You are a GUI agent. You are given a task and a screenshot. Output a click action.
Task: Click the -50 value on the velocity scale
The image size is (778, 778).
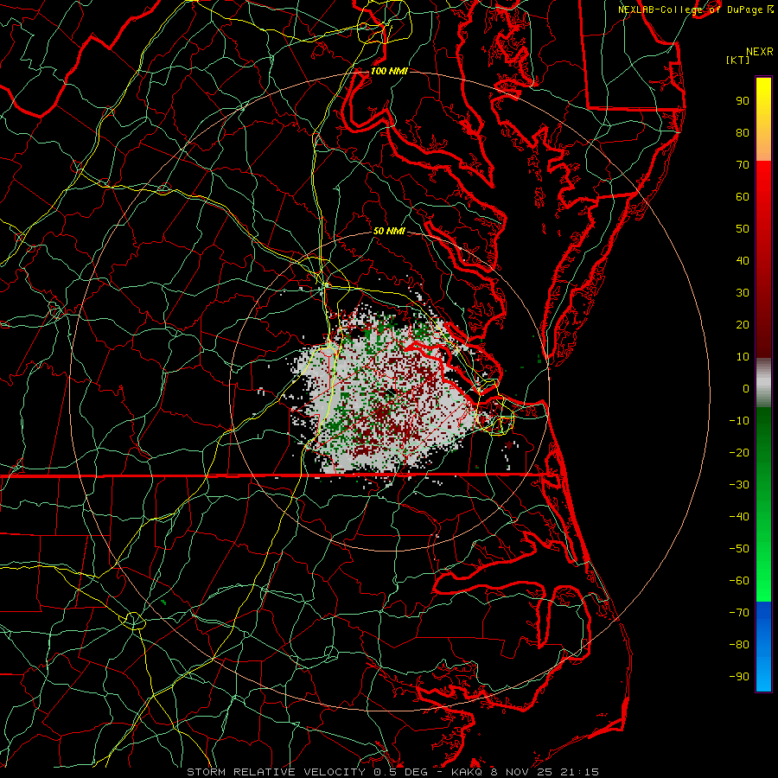click(739, 549)
